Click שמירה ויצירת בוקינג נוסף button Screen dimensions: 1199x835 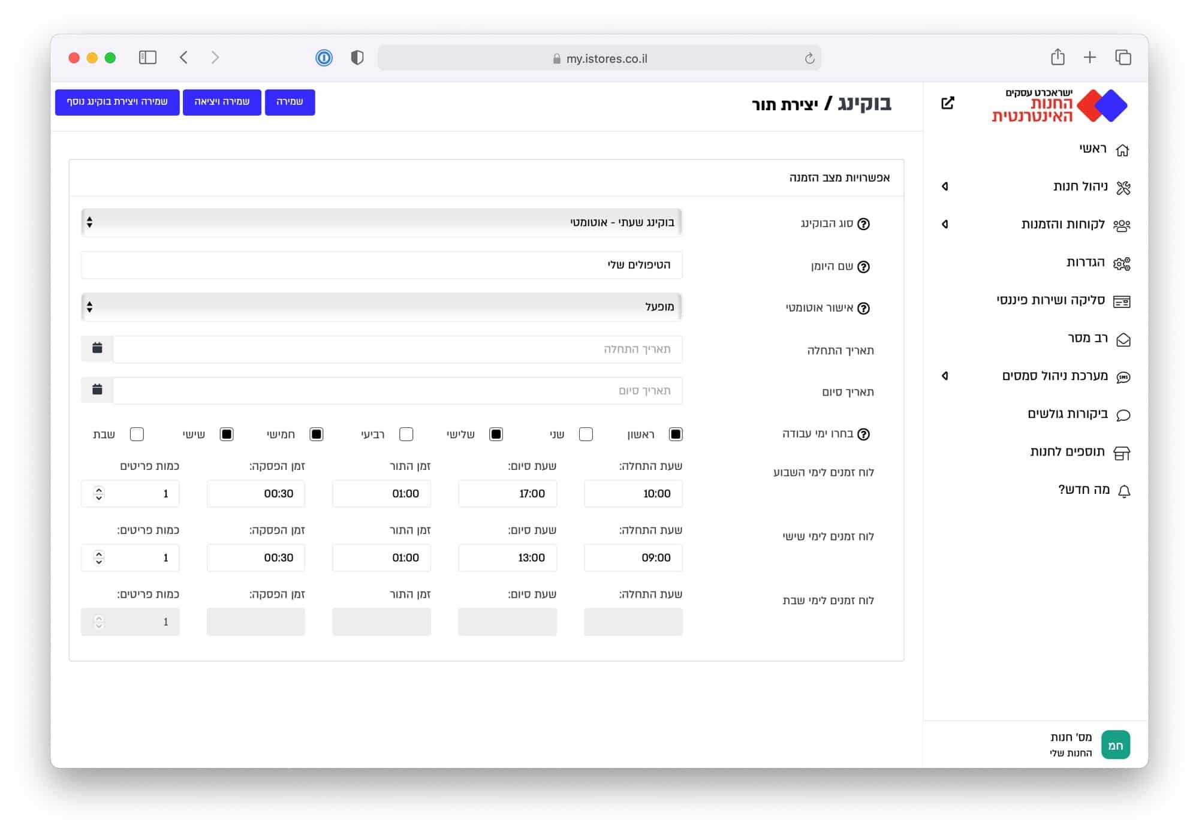[117, 102]
